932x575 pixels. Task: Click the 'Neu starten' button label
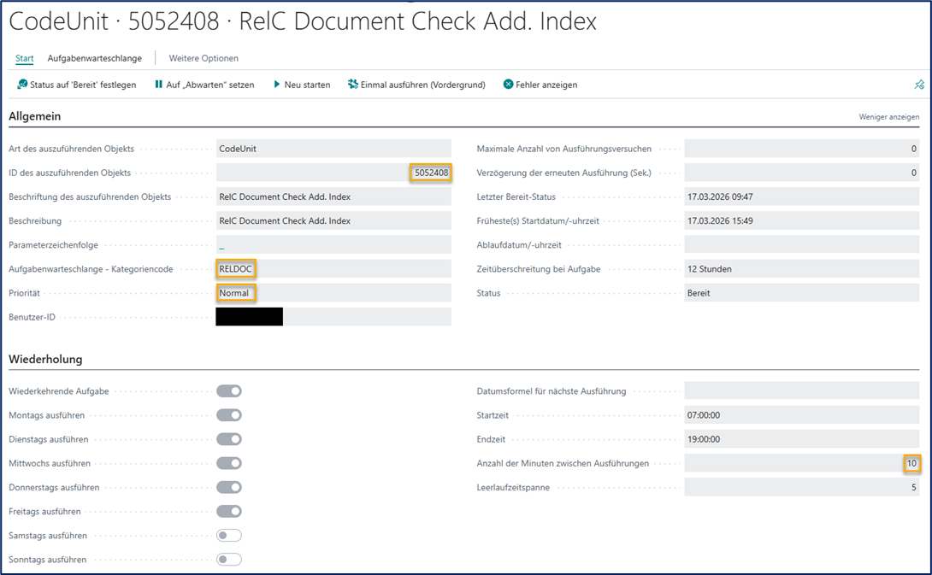(307, 85)
